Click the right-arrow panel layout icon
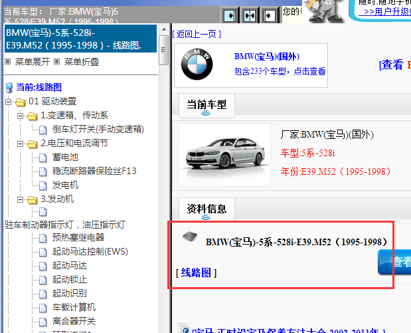This screenshot has height=333, width=411. click(x=230, y=16)
